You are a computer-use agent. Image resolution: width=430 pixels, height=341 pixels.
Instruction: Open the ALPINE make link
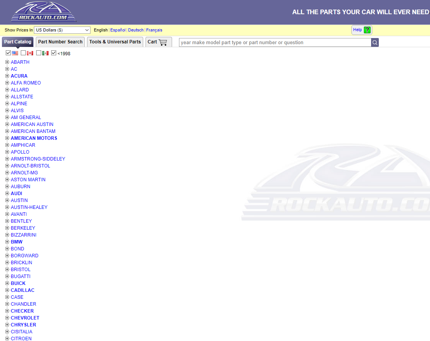[x=19, y=104]
